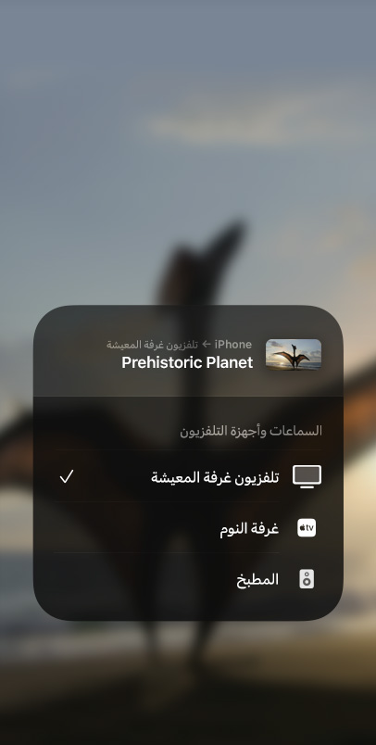This screenshot has width=376, height=745.
Task: Tap the pterosaur in the artwork thumbnail
Action: (x=293, y=358)
